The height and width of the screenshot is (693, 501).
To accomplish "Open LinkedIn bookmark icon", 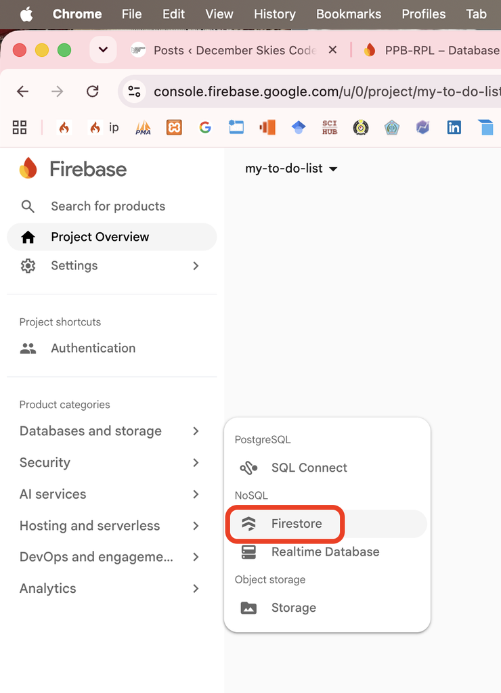I will (454, 128).
